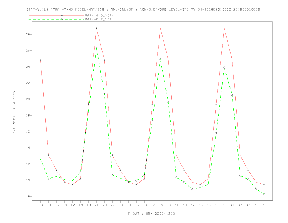Click y-axis tick label 8
This screenshot has width=288, height=223.
point(29,196)
